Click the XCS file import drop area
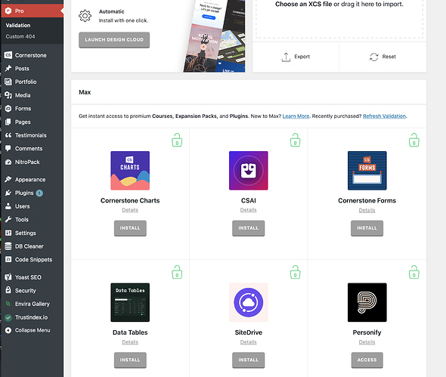 [339, 19]
